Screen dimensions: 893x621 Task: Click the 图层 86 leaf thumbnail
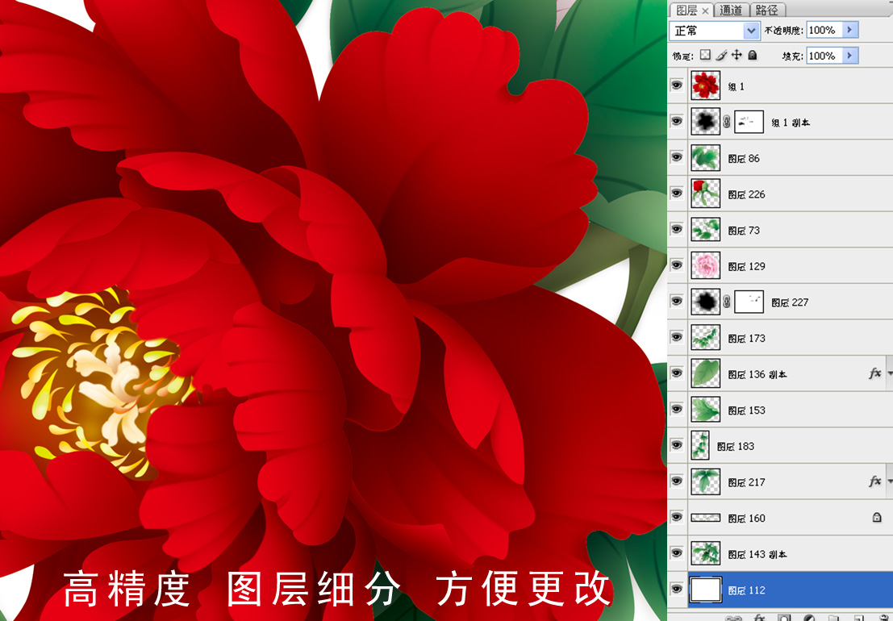pos(706,157)
